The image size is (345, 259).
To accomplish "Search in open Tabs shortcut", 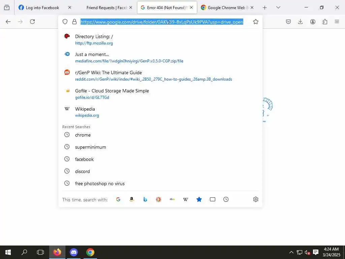I will pos(213,199).
